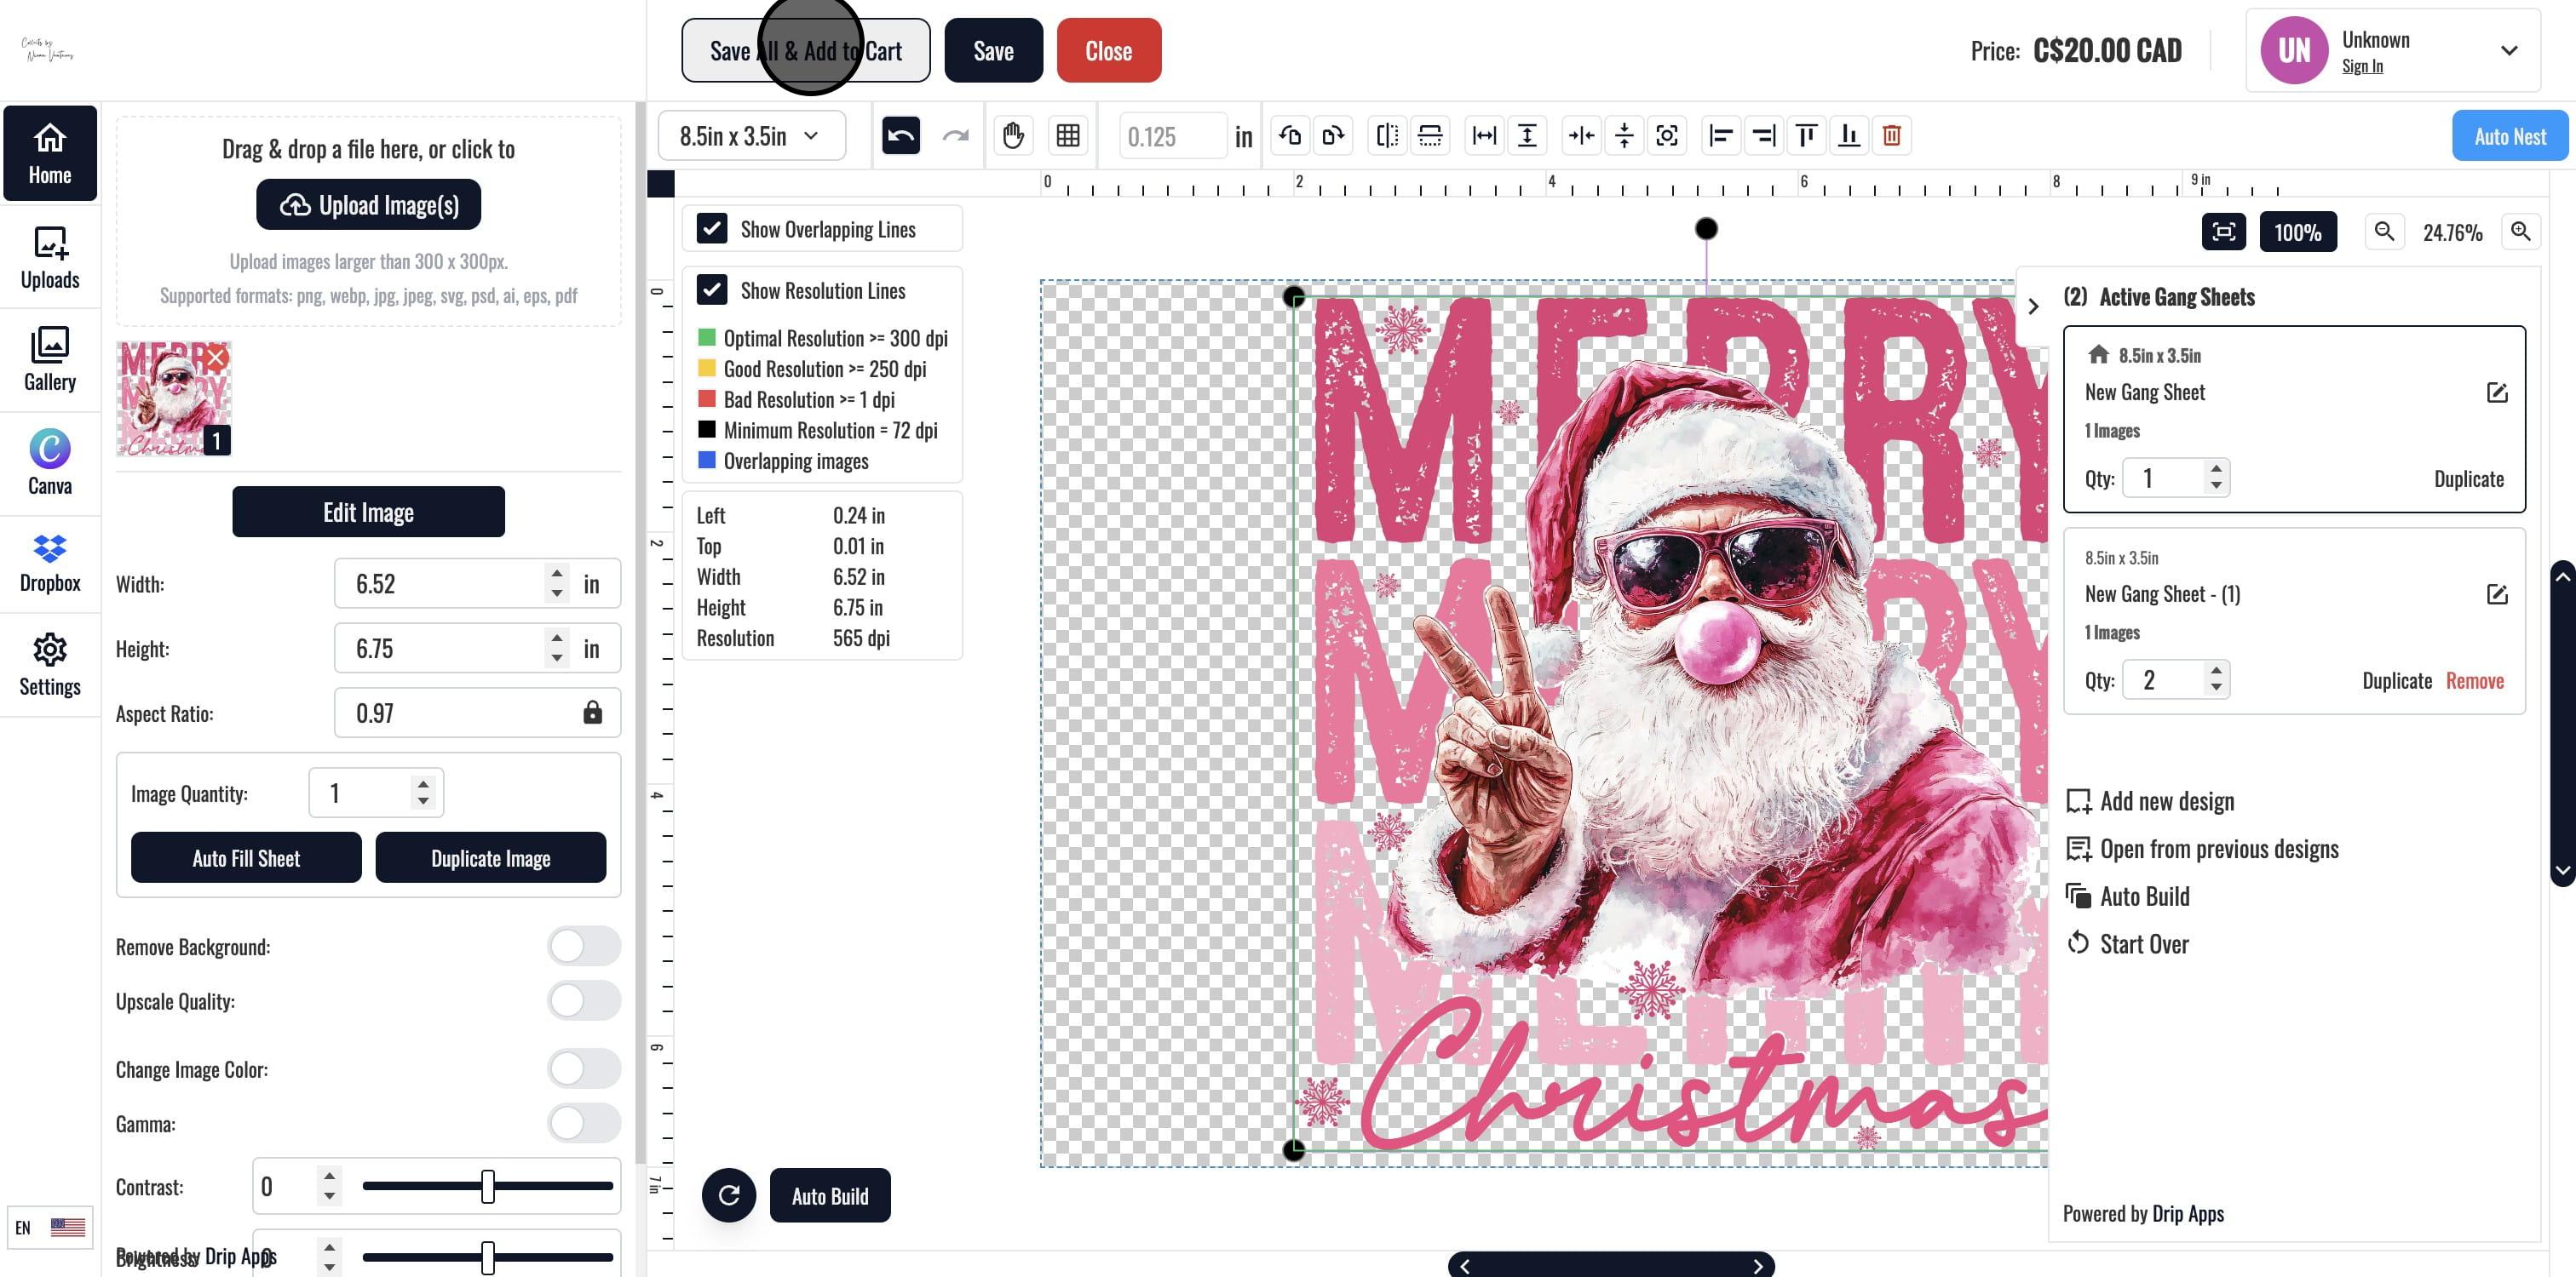Open the 8.5in x 3.5in size dropdown
2576x1277 pixels.
click(751, 136)
